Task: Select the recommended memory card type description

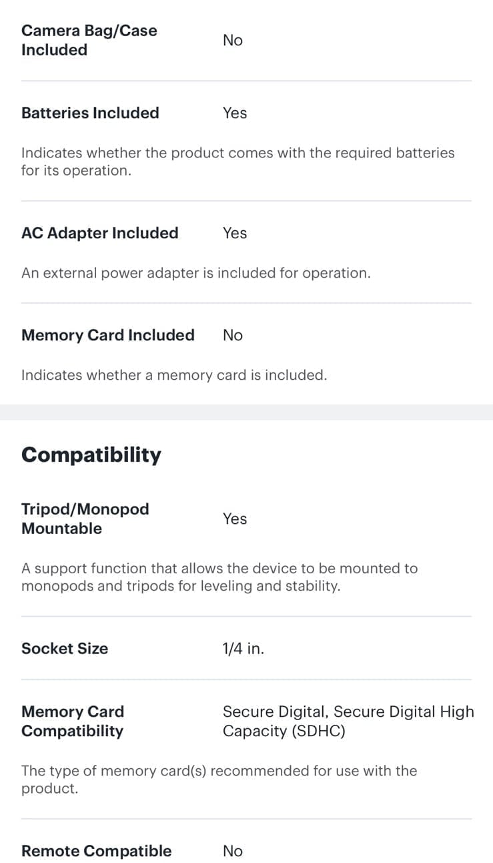Action: pyautogui.click(x=219, y=780)
